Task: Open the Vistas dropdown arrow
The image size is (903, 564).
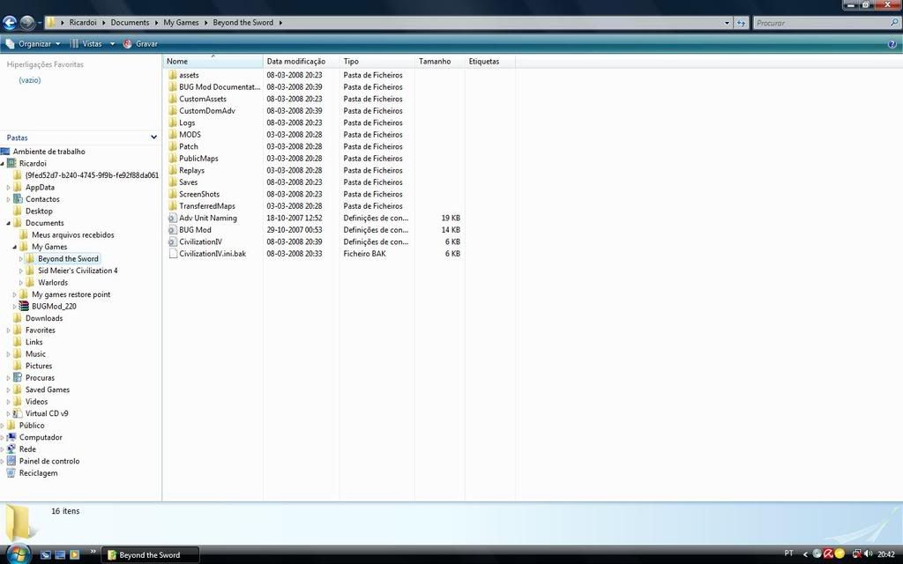Action: (112, 44)
